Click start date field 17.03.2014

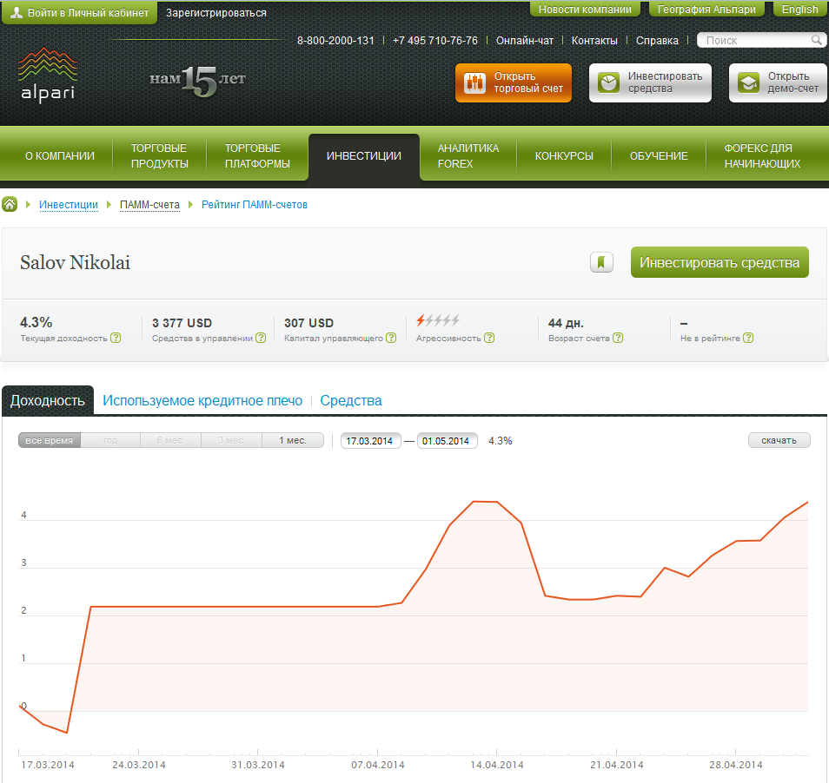point(370,441)
